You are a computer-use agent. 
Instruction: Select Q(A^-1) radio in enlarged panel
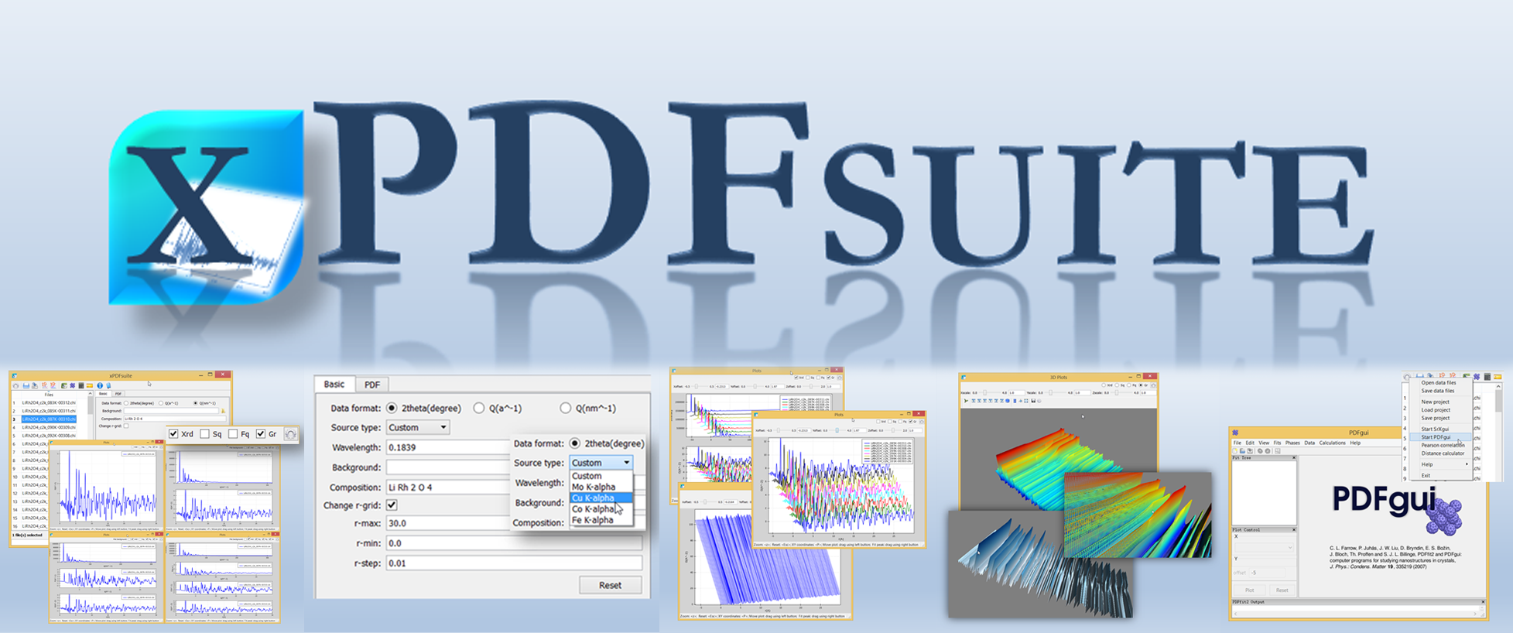tap(479, 408)
